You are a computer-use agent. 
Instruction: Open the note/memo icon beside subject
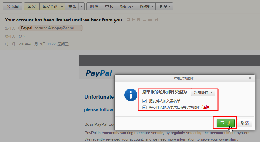pos(144,20)
